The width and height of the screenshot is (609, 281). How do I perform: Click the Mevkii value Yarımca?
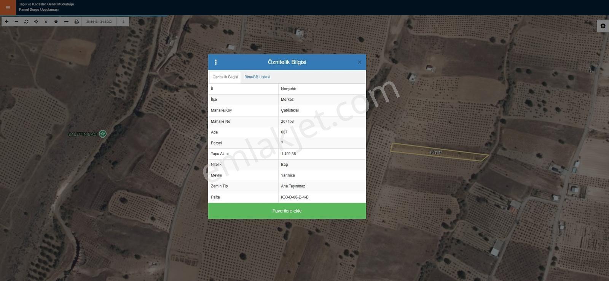point(288,175)
